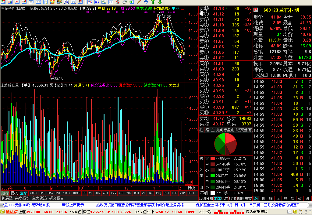The height and width of the screenshot is (215, 312).
Task: Toggle the 指标 mode button
Action: tap(5, 193)
